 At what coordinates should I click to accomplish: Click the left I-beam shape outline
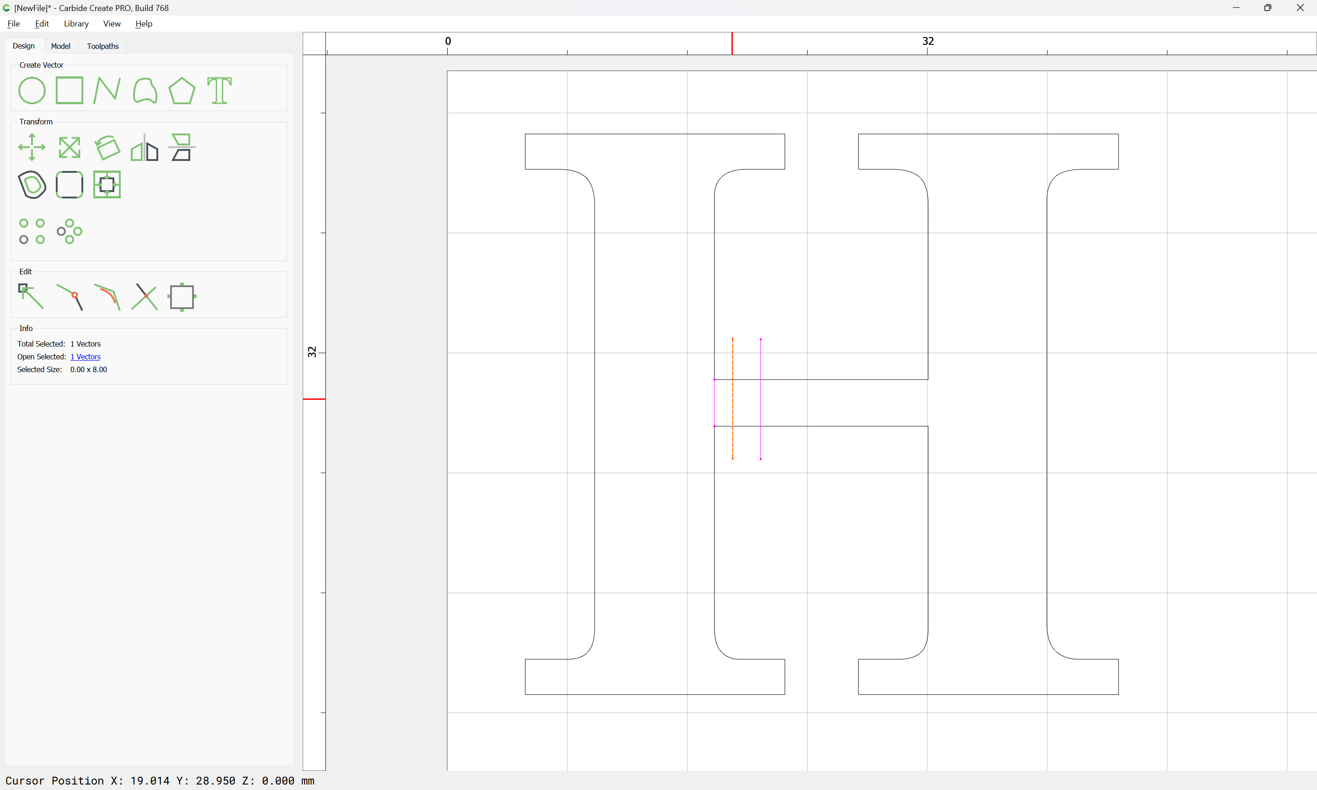pyautogui.click(x=594, y=414)
